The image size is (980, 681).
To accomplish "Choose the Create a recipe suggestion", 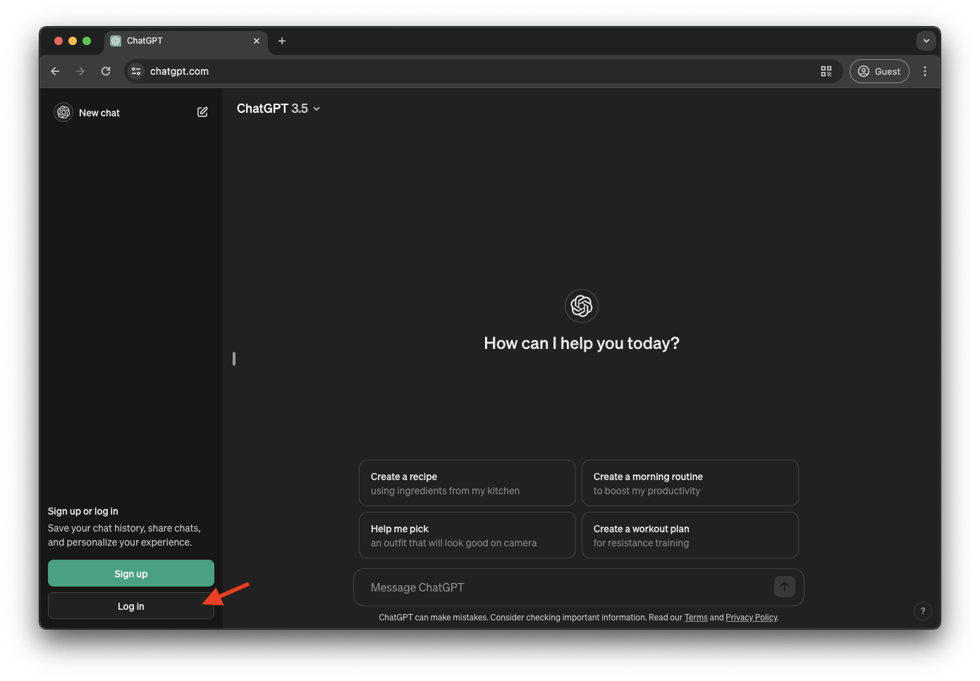I will pyautogui.click(x=467, y=483).
